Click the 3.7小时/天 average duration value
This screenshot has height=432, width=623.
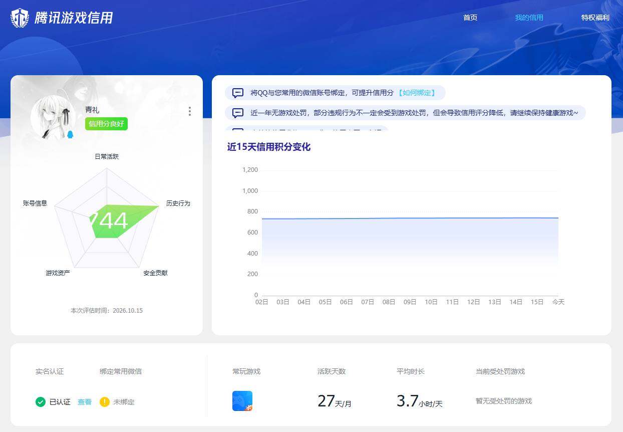click(420, 401)
